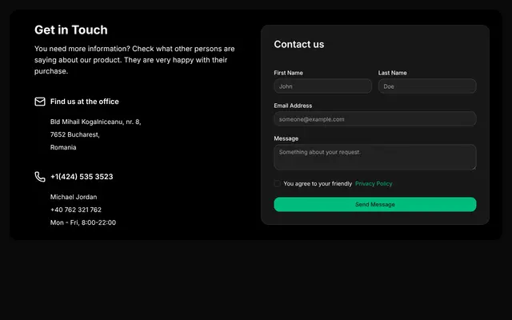Click the 'Message' field label
The height and width of the screenshot is (320, 512).
pos(286,138)
